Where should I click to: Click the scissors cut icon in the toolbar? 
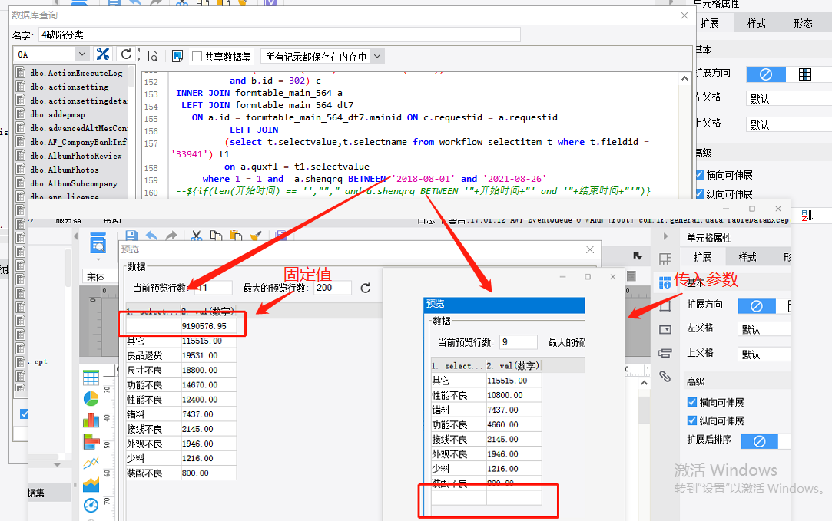pos(197,236)
